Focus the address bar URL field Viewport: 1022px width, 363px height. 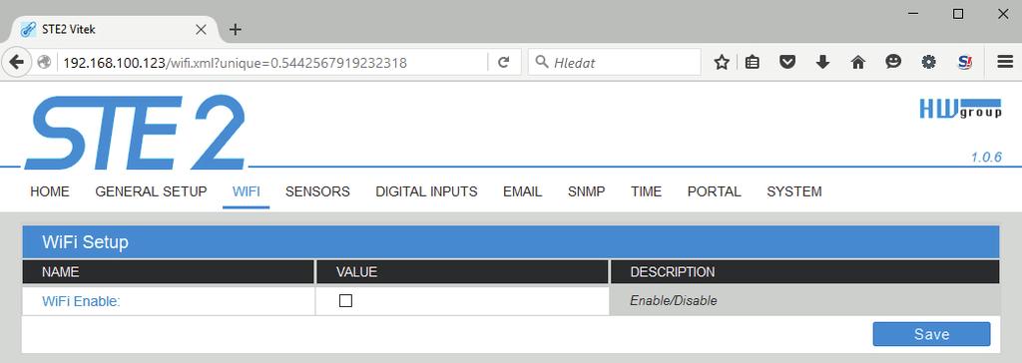pyautogui.click(x=271, y=63)
